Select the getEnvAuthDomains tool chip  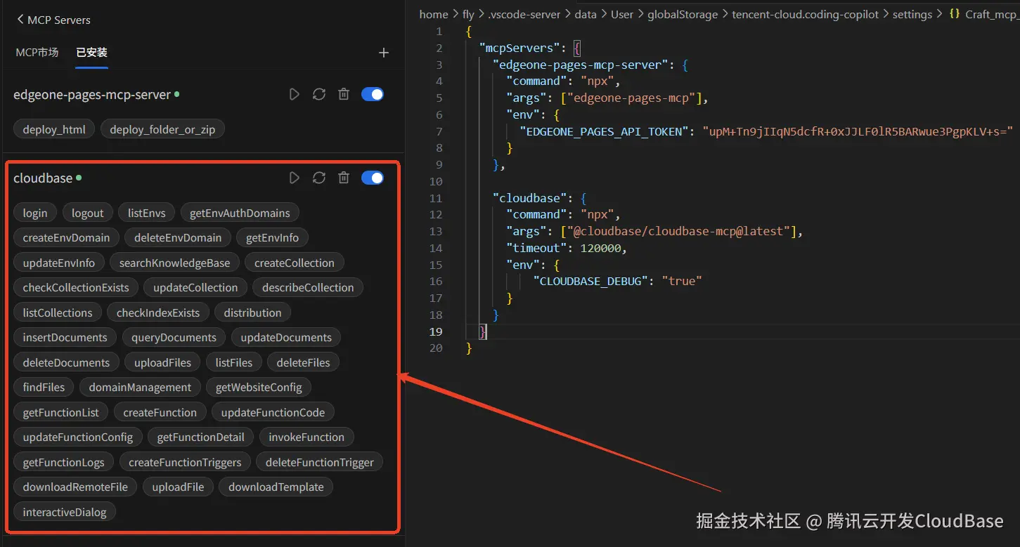pos(240,213)
